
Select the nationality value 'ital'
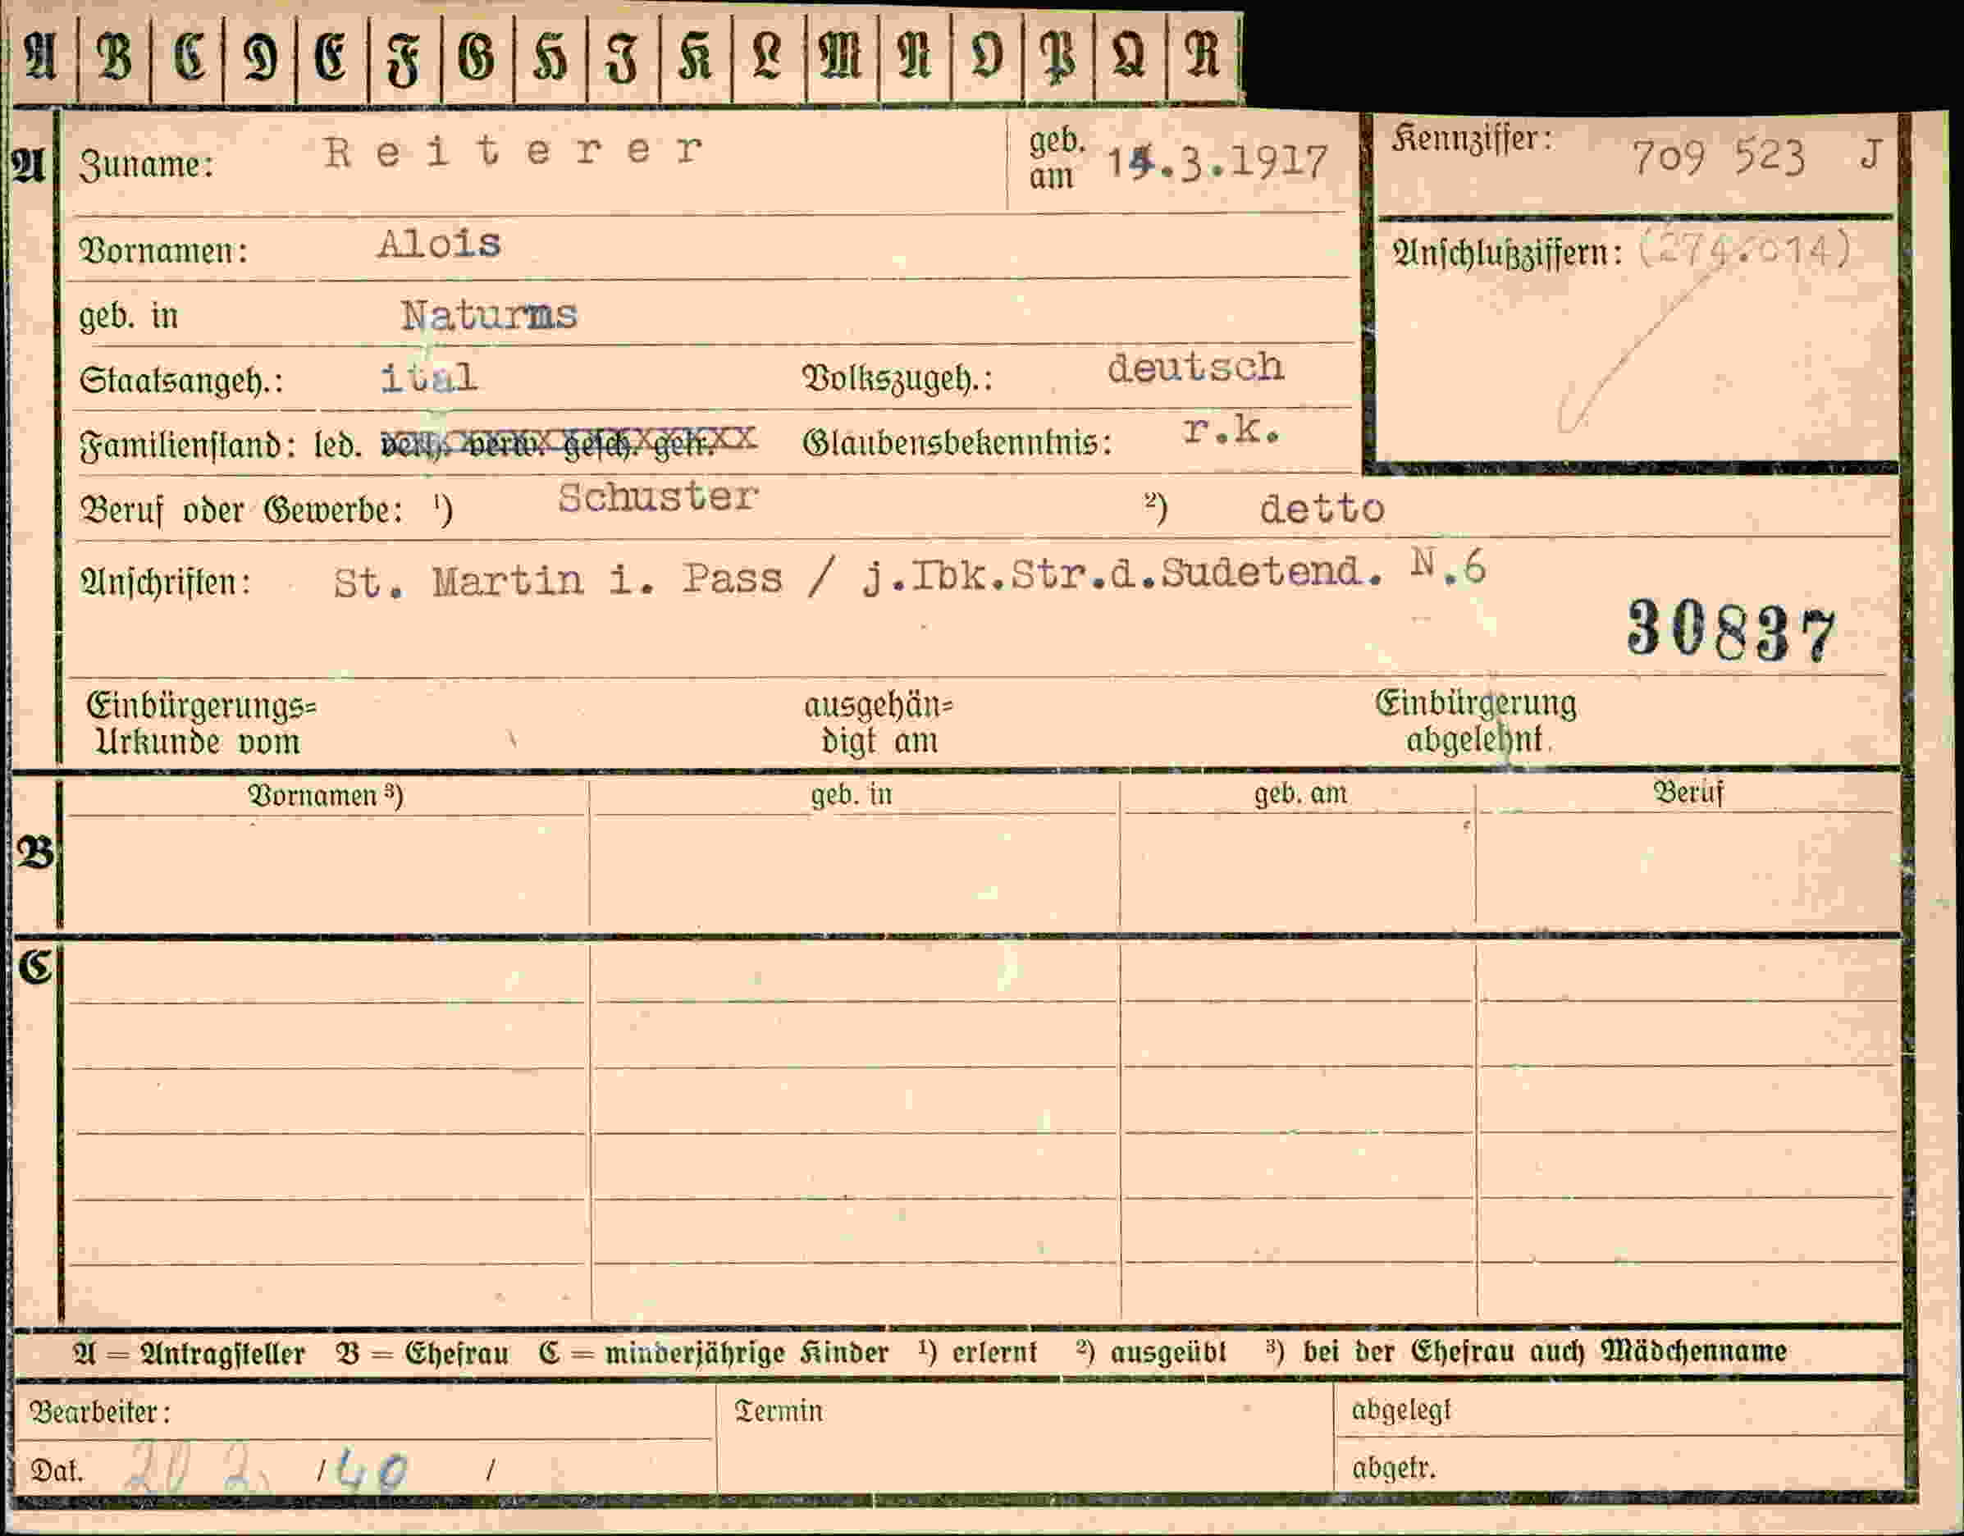coord(429,377)
